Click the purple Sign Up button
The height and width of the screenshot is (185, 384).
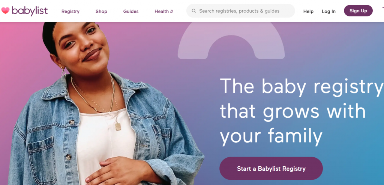[358, 11]
